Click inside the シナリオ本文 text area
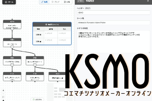 tap(113, 42)
